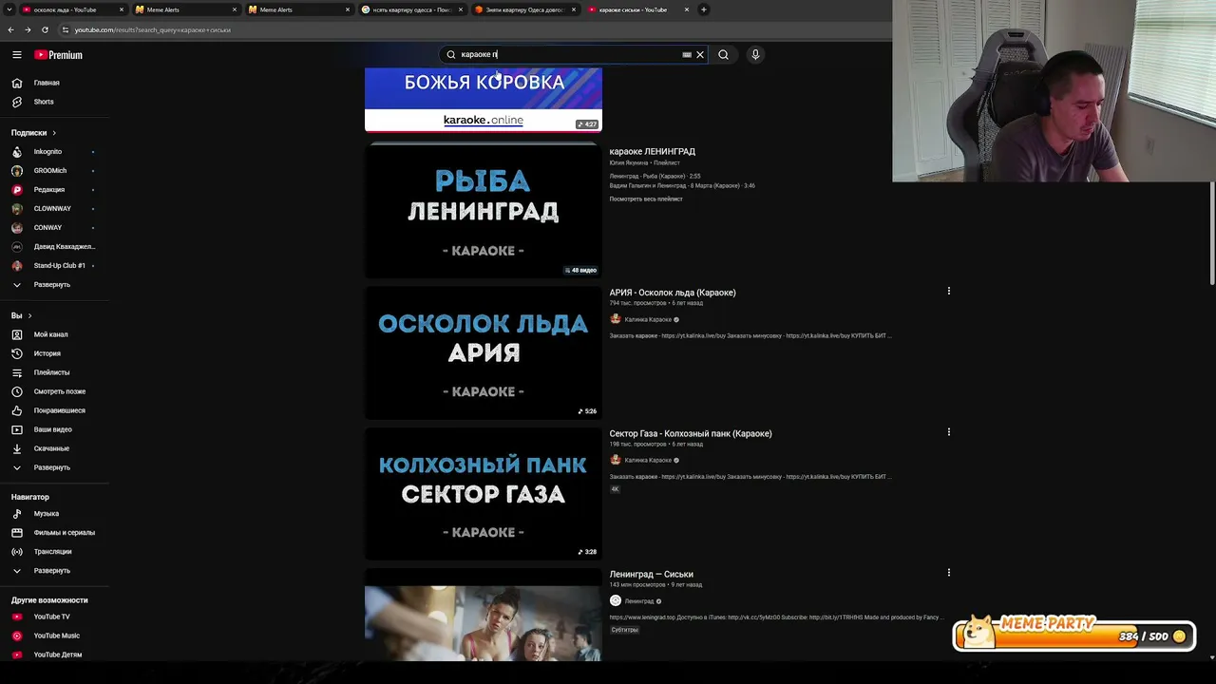Viewport: 1216px width, 684px height.
Task: Open Калинка Караоке channel under Осколок льда
Action: (648, 319)
